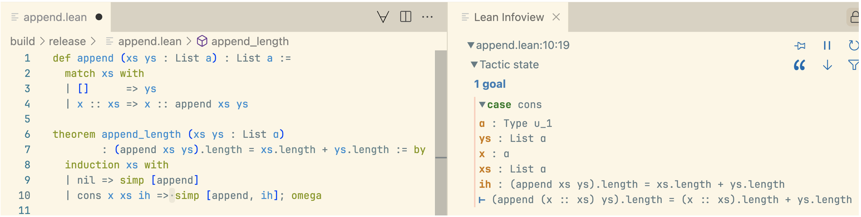Split the editor with the split icon
Viewport: 861px width, 217px height.
[405, 17]
